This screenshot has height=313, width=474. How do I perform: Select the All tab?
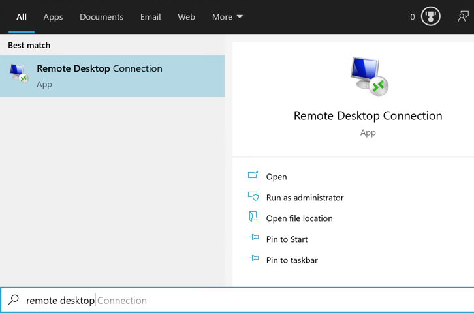coord(22,17)
